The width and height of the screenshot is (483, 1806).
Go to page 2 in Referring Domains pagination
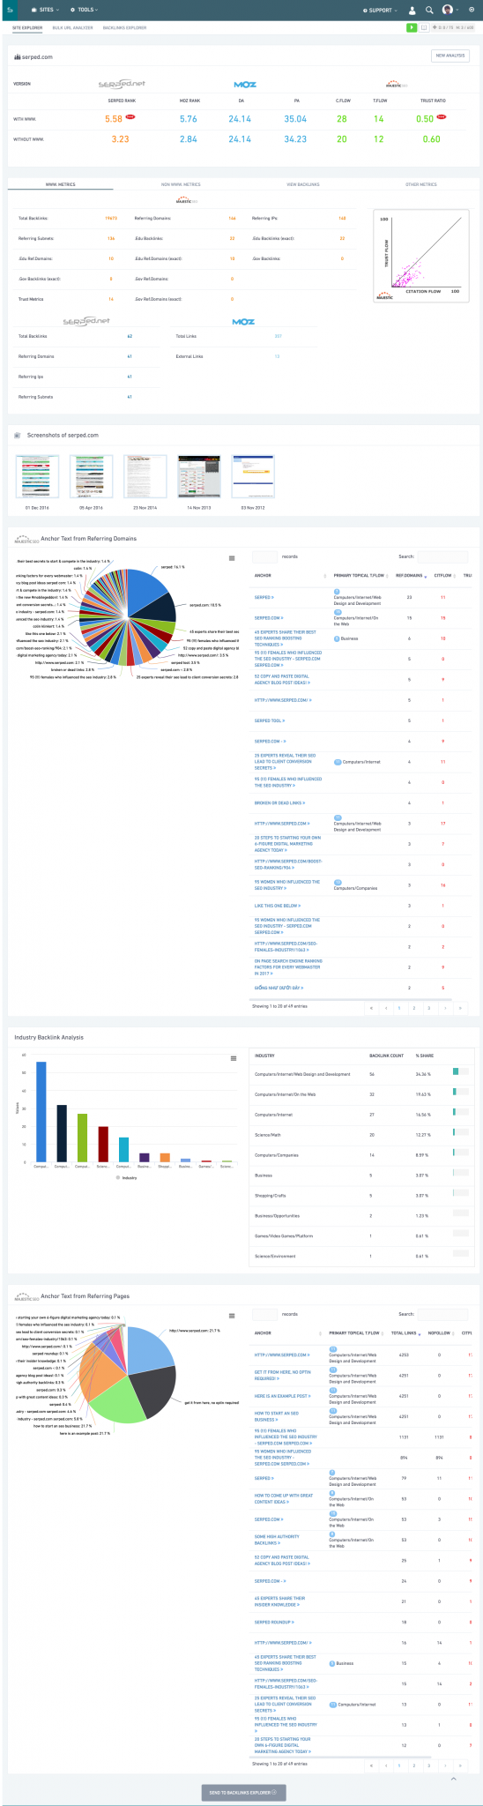coord(414,1007)
